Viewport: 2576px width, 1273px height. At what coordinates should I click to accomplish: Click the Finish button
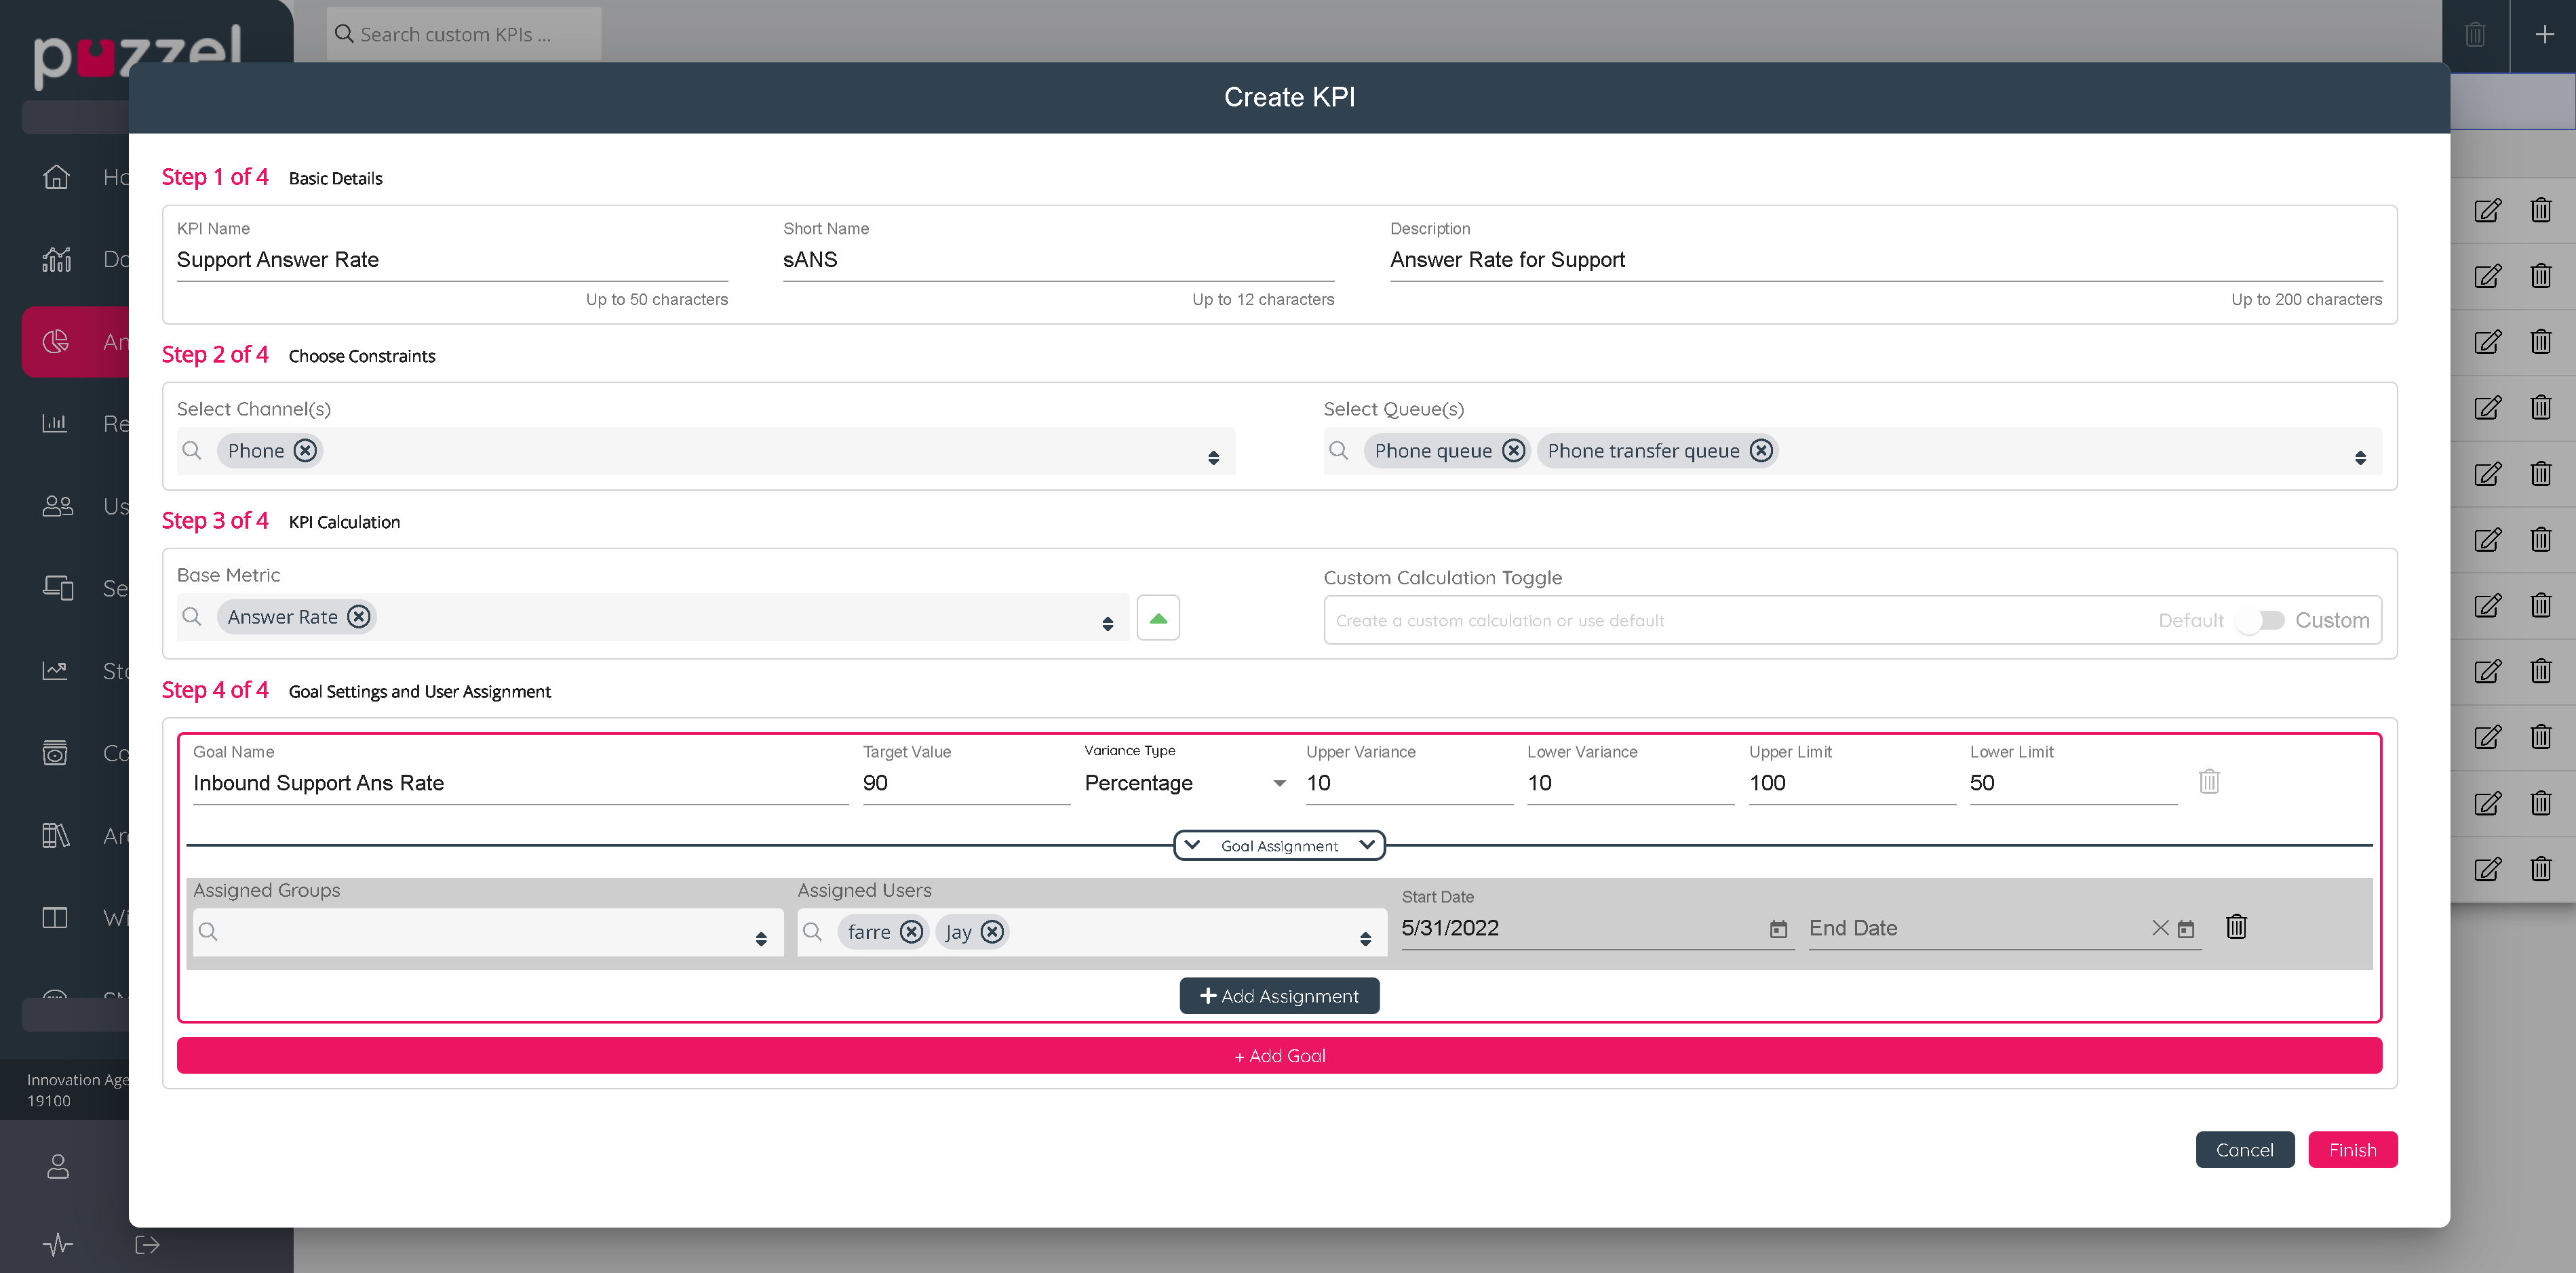(2352, 1150)
